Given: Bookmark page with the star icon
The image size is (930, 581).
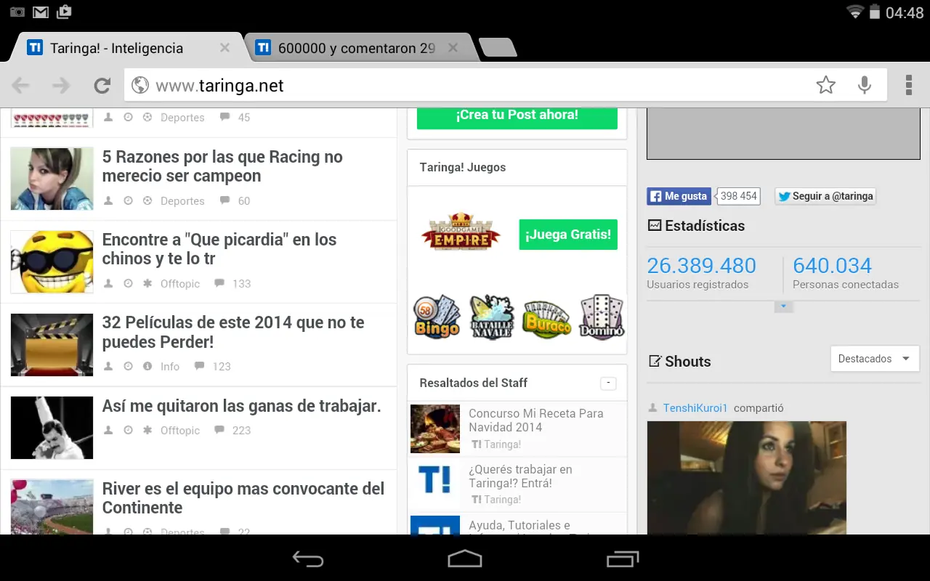Looking at the screenshot, I should pos(826,86).
